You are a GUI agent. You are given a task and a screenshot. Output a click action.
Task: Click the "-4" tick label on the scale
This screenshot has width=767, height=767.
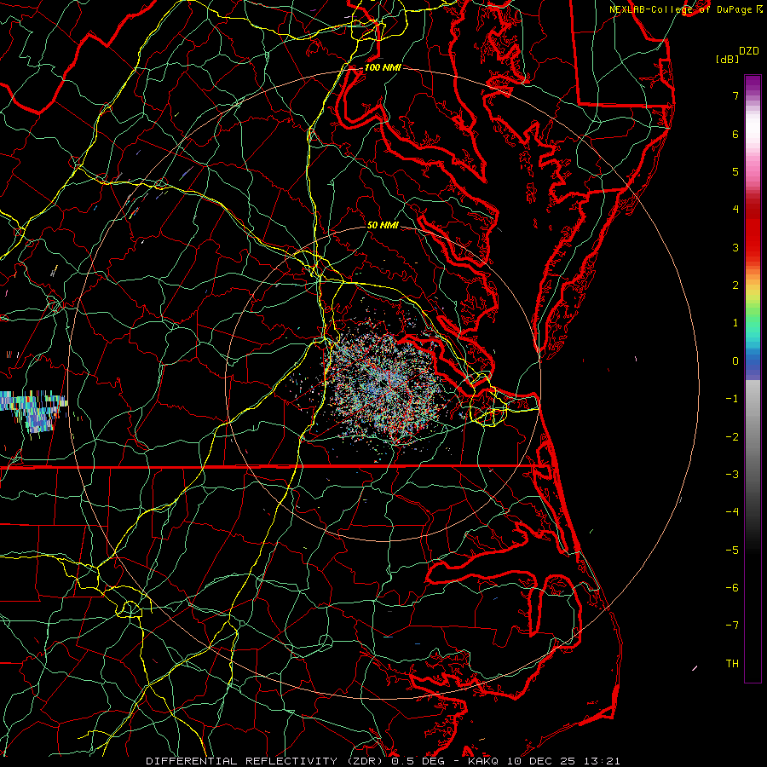click(x=732, y=511)
